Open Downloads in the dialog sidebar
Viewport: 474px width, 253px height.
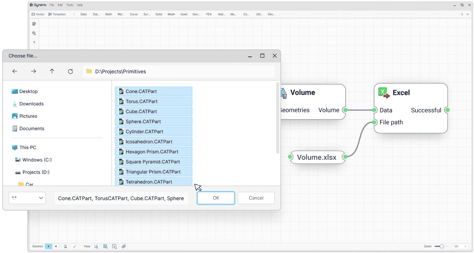coord(28,104)
